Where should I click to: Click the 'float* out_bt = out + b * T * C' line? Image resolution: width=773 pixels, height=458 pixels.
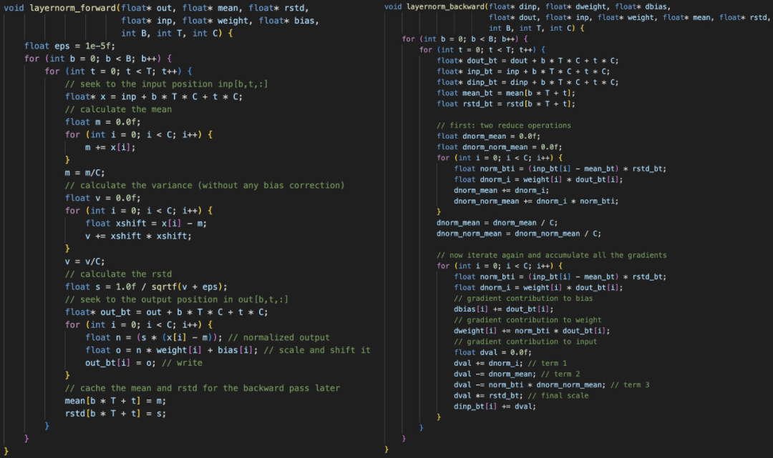(167, 312)
